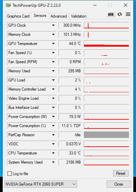Go to the Validation tab
The width and height of the screenshot is (136, 192).
[78, 16]
